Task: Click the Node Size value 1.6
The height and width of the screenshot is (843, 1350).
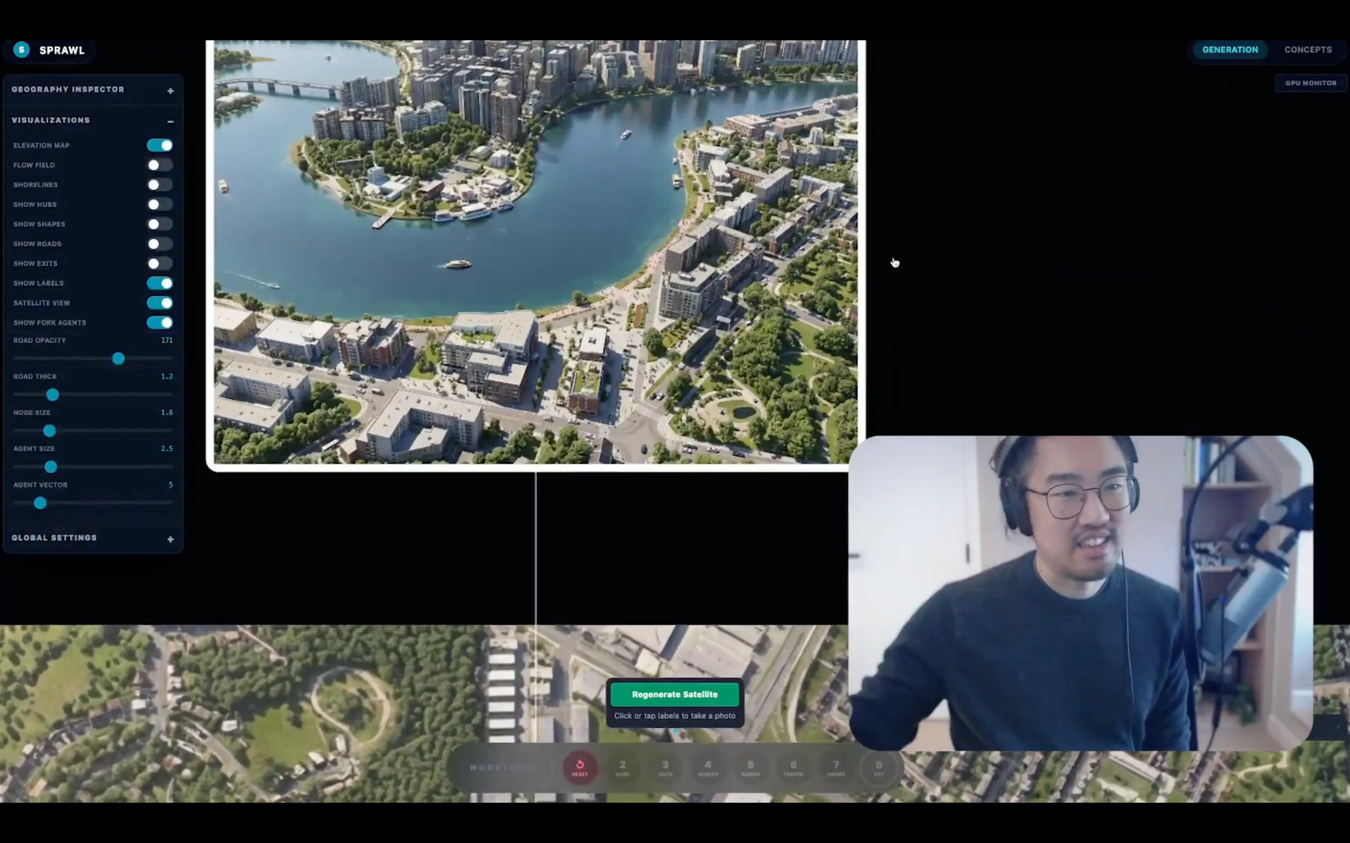Action: [167, 413]
